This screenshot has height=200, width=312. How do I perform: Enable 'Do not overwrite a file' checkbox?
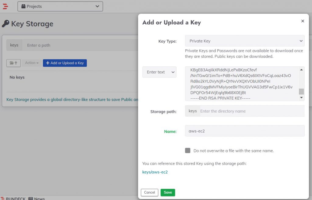click(x=188, y=151)
